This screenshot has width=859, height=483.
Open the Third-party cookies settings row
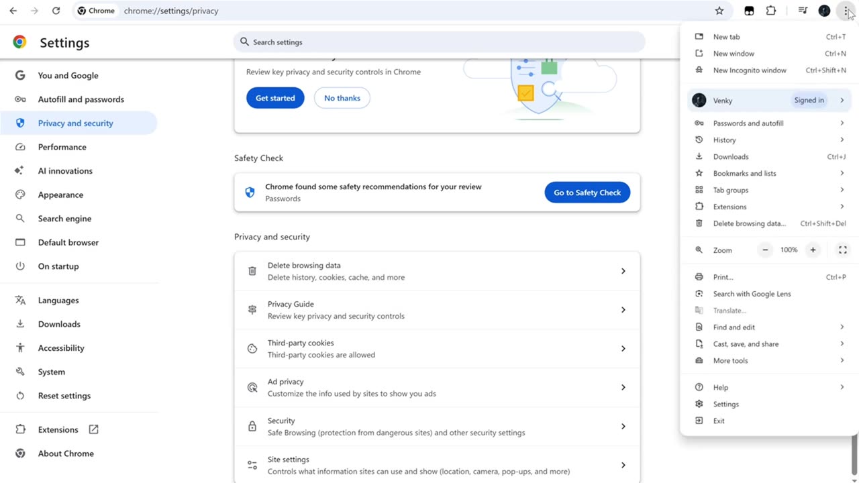tap(437, 349)
